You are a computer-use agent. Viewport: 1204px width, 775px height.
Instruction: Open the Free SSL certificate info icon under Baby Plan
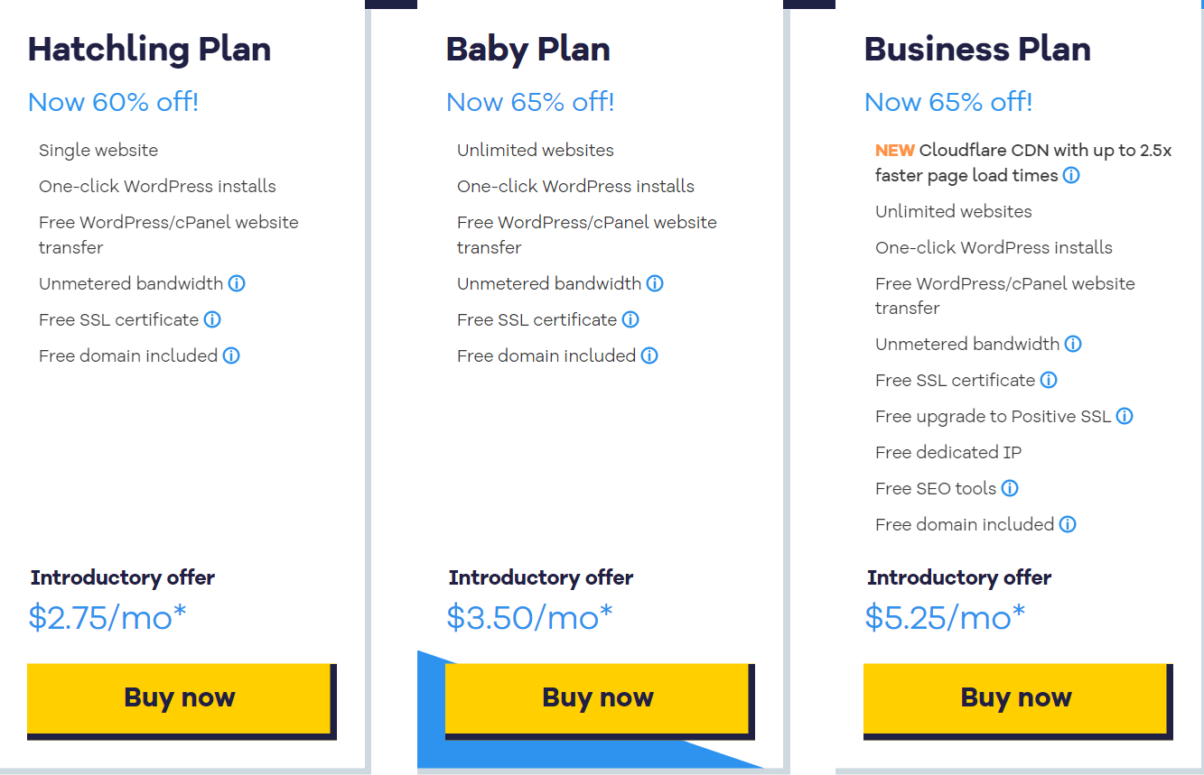click(631, 319)
